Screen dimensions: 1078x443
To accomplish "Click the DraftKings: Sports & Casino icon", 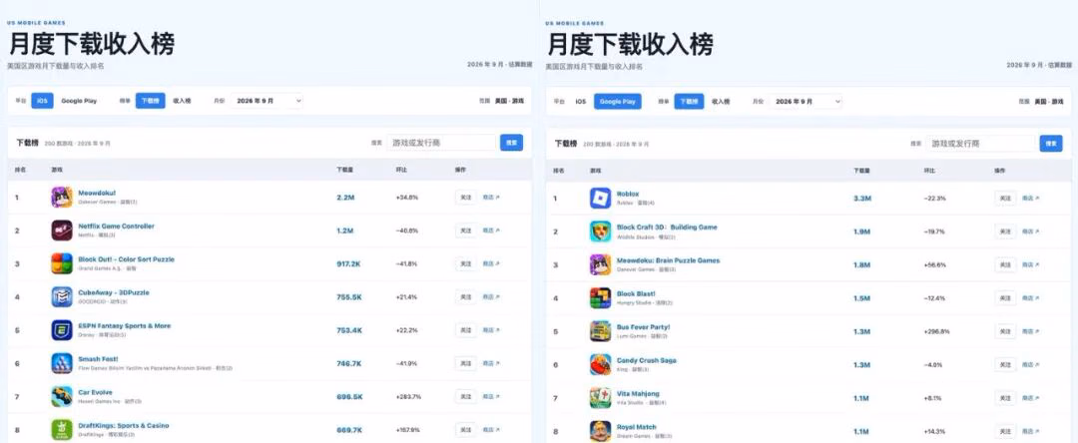I will [62, 430].
